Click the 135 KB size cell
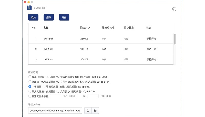 (84, 49)
